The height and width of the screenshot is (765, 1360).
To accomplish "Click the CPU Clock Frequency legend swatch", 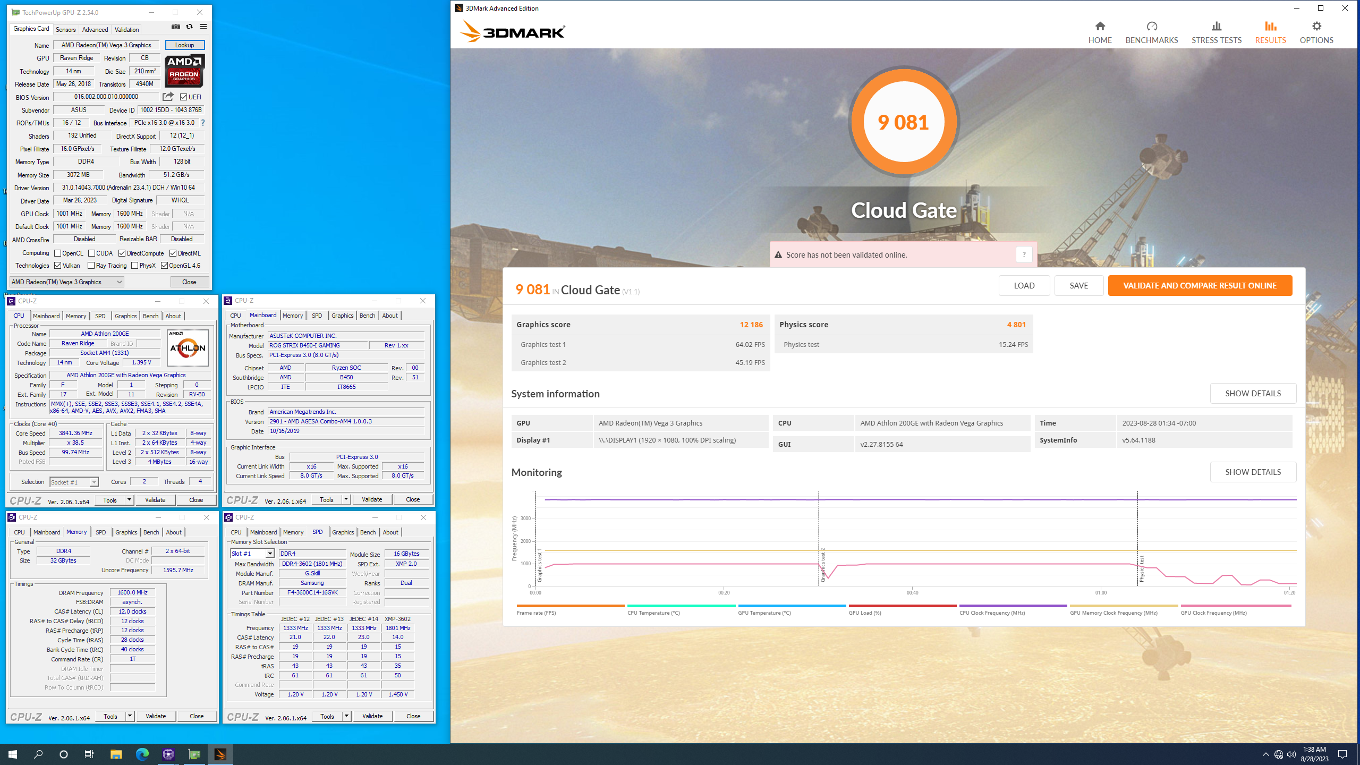I will 1013,606.
